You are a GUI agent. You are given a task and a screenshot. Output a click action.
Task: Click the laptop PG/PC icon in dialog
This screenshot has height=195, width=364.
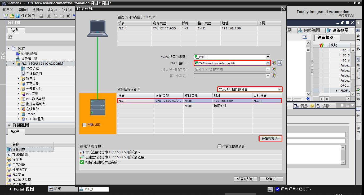tap(97, 29)
